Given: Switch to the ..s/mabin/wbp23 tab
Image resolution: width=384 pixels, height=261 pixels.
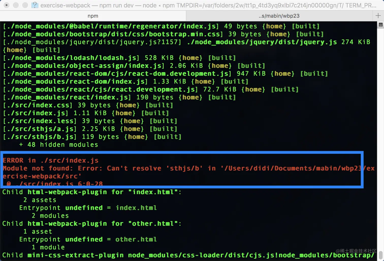Looking at the screenshot, I should coord(279,16).
